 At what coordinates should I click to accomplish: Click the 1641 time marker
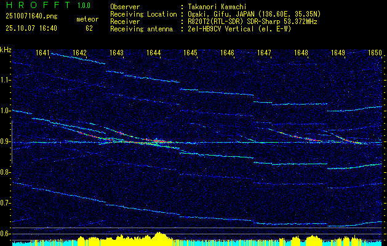click(x=42, y=53)
